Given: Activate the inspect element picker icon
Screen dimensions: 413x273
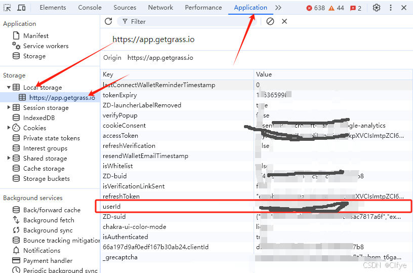Looking at the screenshot, I should coord(7,8).
